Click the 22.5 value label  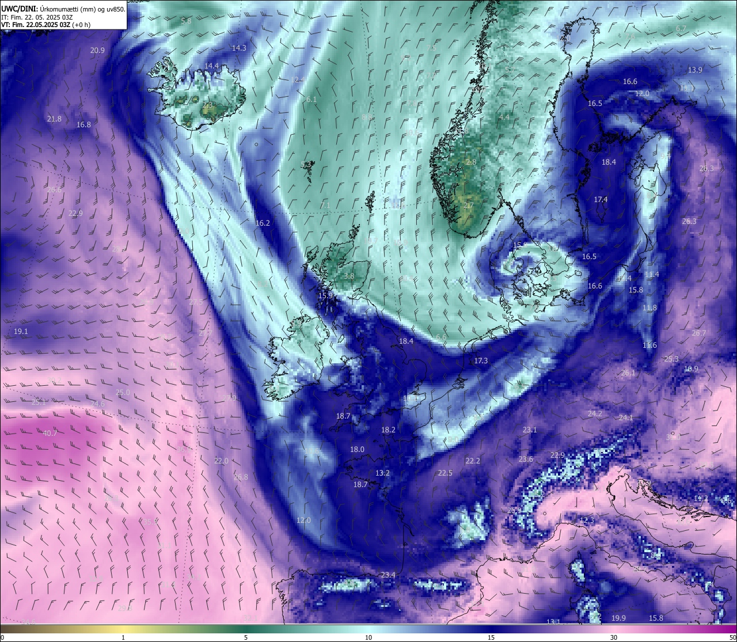point(445,473)
